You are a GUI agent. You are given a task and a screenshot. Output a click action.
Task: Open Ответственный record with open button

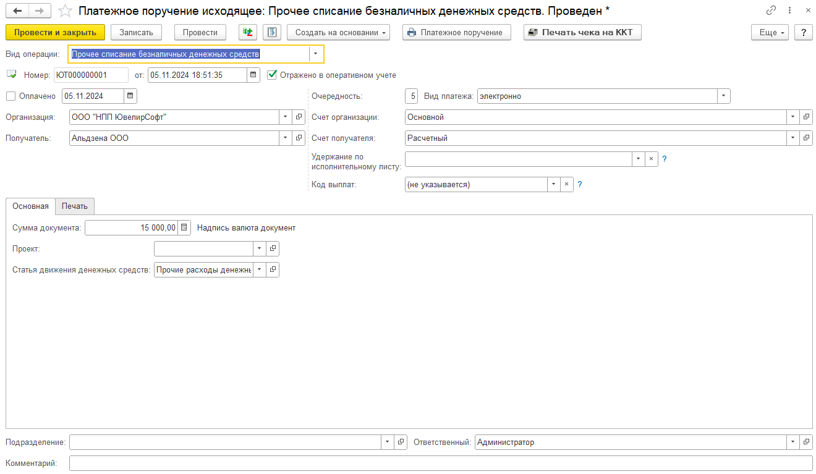point(806,442)
